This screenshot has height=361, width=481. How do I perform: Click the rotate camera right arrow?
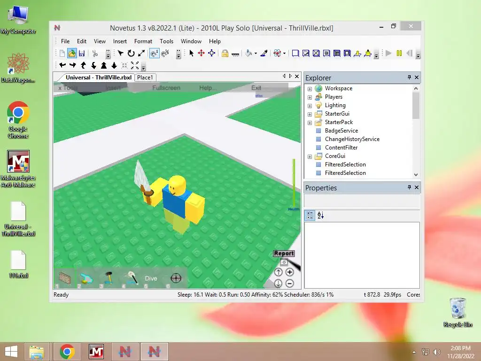coord(73,65)
